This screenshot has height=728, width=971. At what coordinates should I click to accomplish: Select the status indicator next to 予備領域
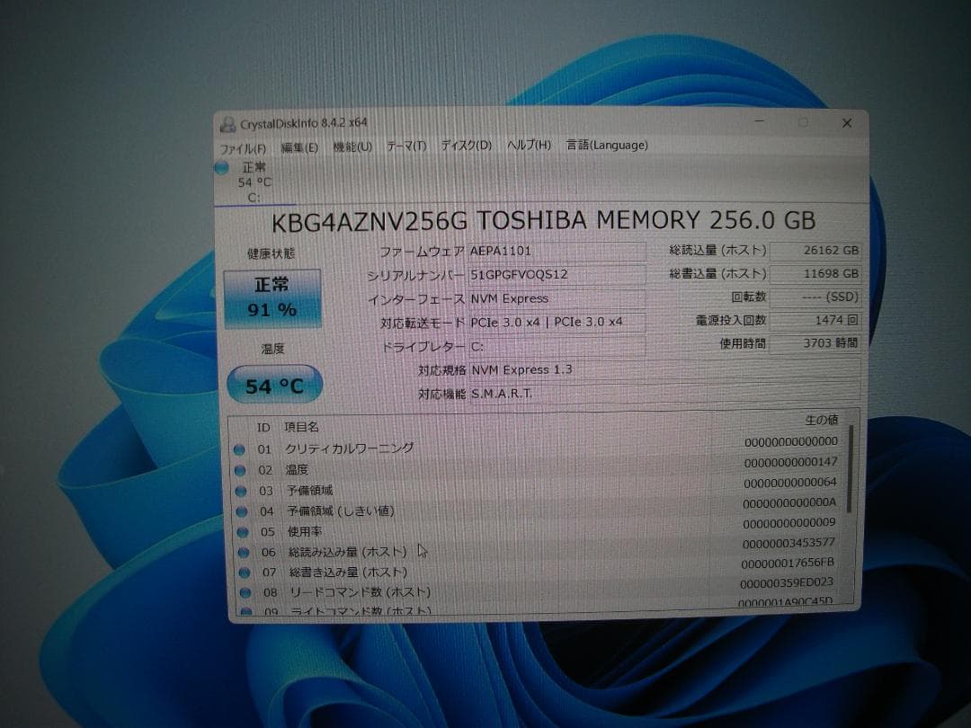click(x=240, y=490)
